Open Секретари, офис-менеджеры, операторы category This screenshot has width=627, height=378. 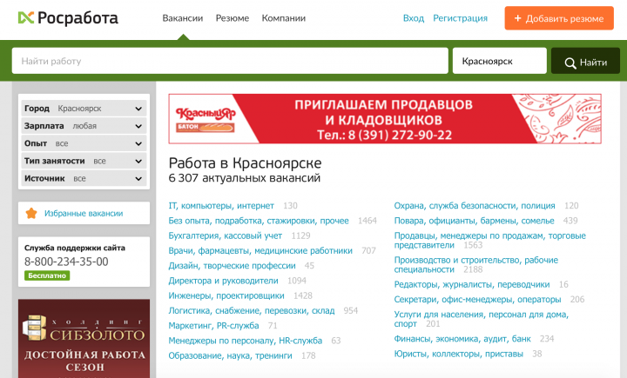coord(477,300)
